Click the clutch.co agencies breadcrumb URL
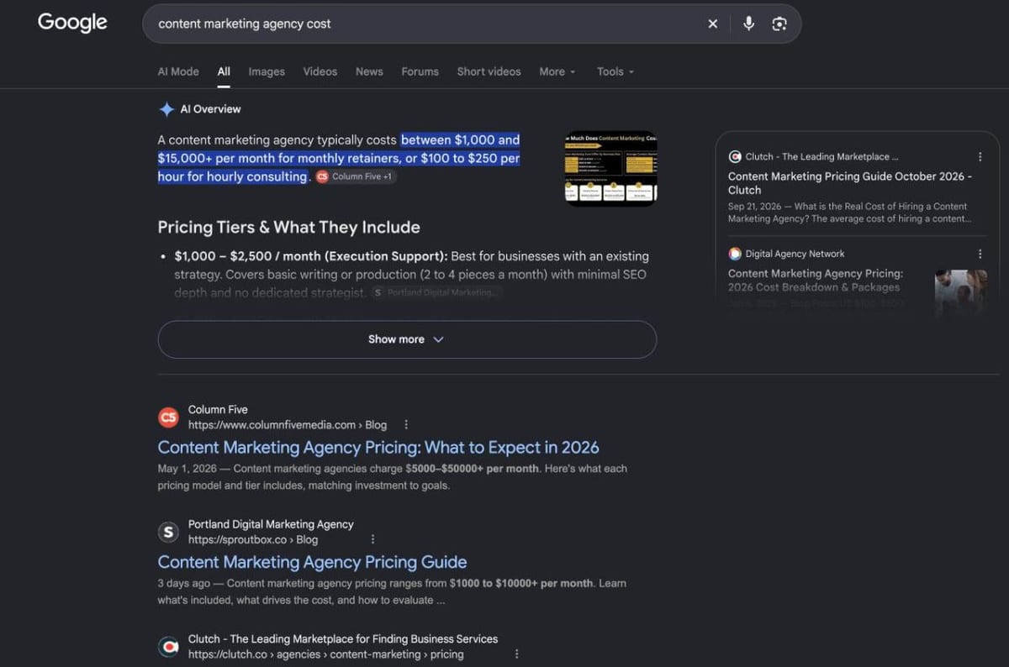1009x667 pixels. coord(326,654)
